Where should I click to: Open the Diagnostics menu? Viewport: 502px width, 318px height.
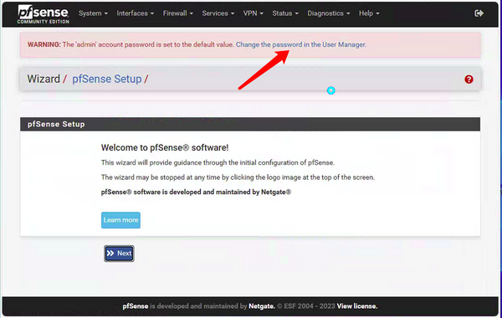(x=329, y=13)
